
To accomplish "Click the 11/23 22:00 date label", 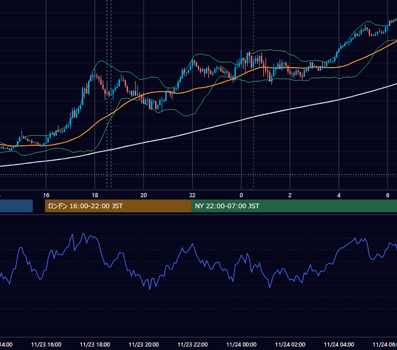I will [193, 345].
